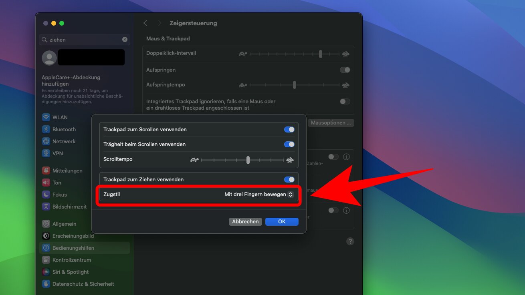Click the help question mark button
This screenshot has height=295, width=525.
tap(350, 241)
